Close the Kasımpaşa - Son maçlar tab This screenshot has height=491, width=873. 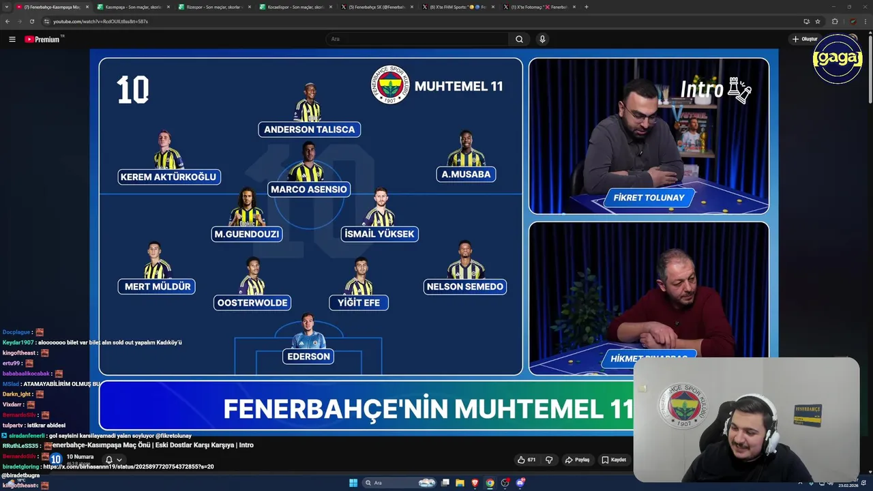point(168,7)
